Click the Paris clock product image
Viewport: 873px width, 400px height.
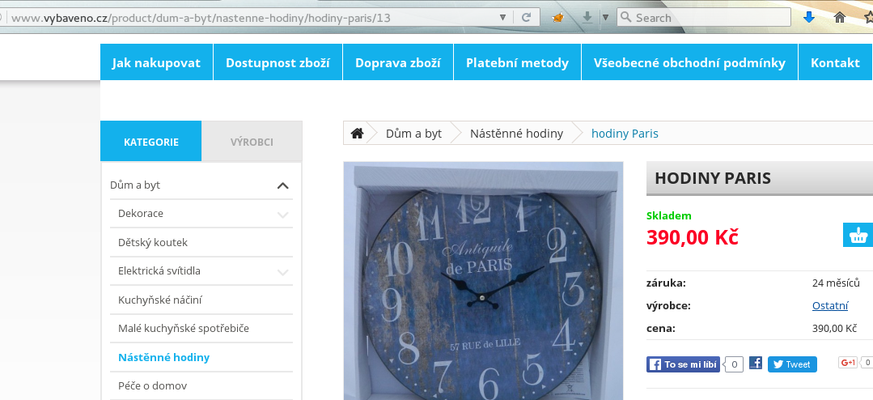pyautogui.click(x=483, y=280)
